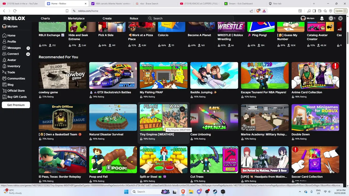This screenshot has width=349, height=196.
Task: Switch to the YouTube 'back in the a' tab
Action: click(x=22, y=4)
